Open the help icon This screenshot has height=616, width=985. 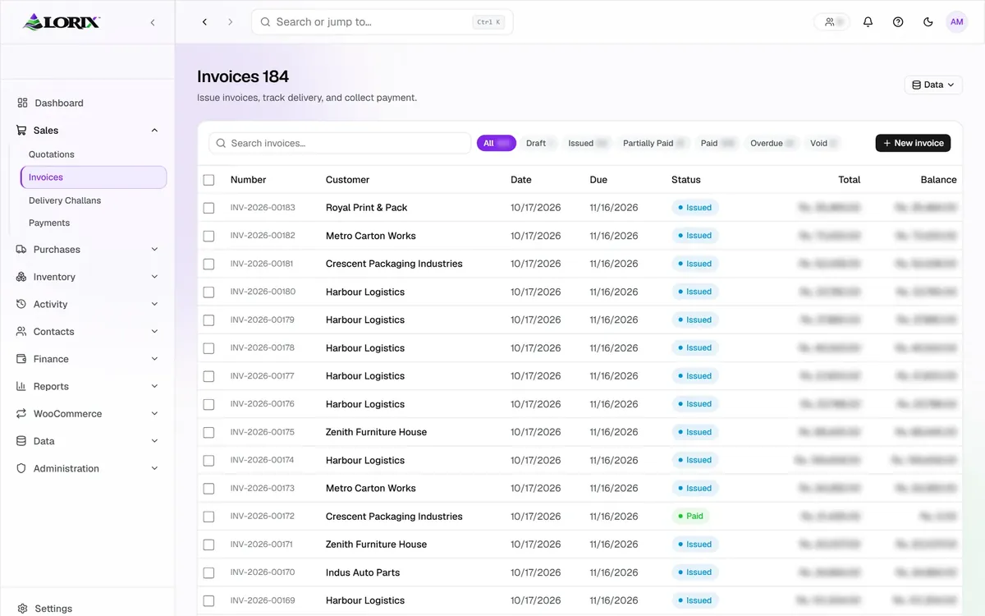[898, 22]
